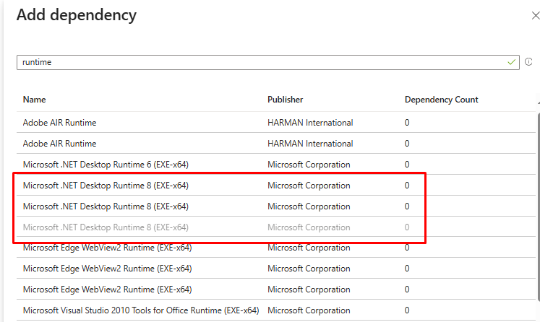
Task: Click the vertical scrollbar of the list
Action: click(537, 217)
